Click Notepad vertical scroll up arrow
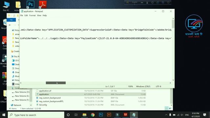The height and width of the screenshot is (118, 210). 173,19
